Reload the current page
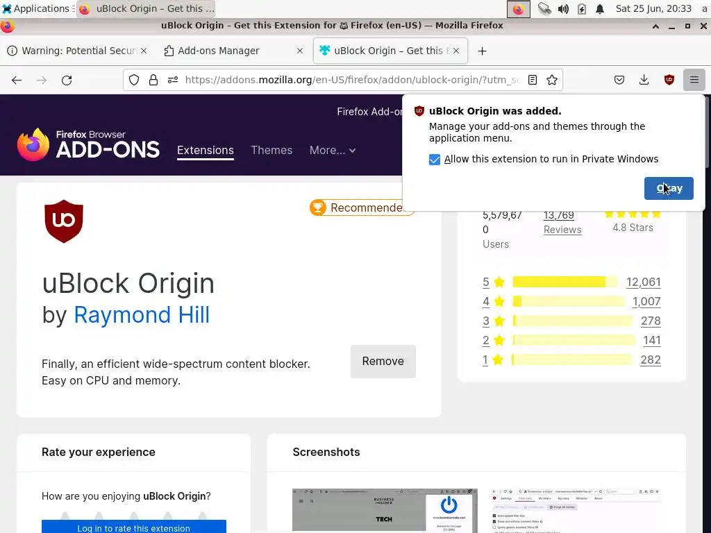Viewport: 711px width, 533px height. [67, 81]
